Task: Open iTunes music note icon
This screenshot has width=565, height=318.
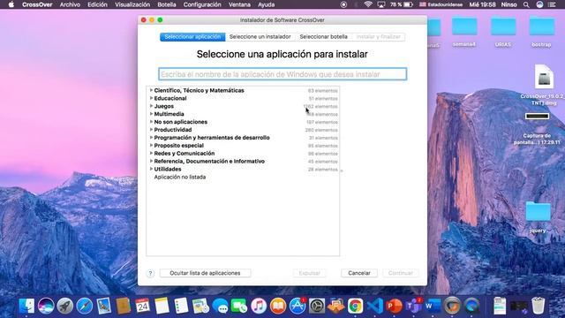Action: click(x=259, y=307)
